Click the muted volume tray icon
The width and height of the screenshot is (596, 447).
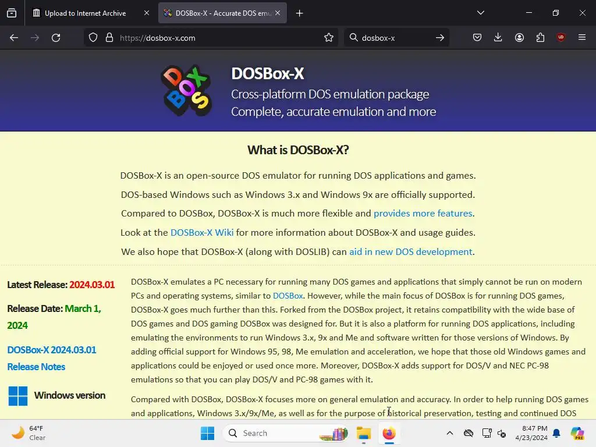(x=502, y=433)
